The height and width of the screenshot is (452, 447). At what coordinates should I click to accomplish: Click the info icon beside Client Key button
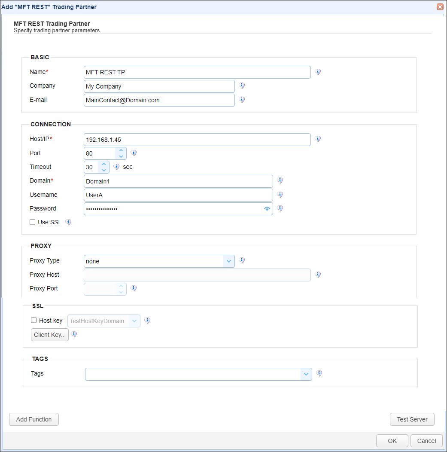point(74,334)
